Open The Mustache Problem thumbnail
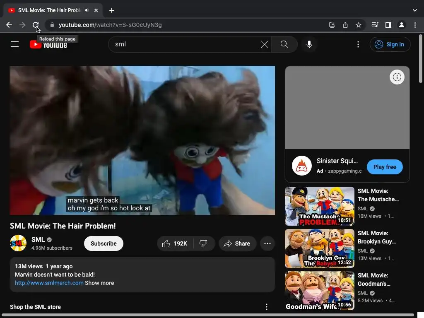This screenshot has width=424, height=318. click(319, 206)
